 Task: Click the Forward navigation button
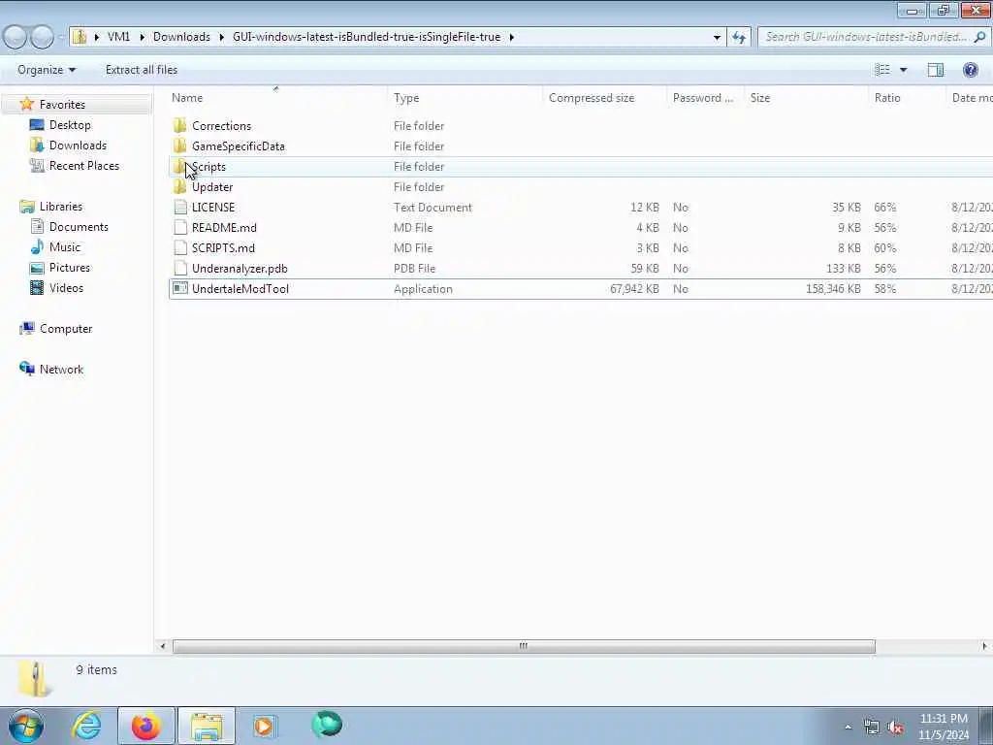43,37
